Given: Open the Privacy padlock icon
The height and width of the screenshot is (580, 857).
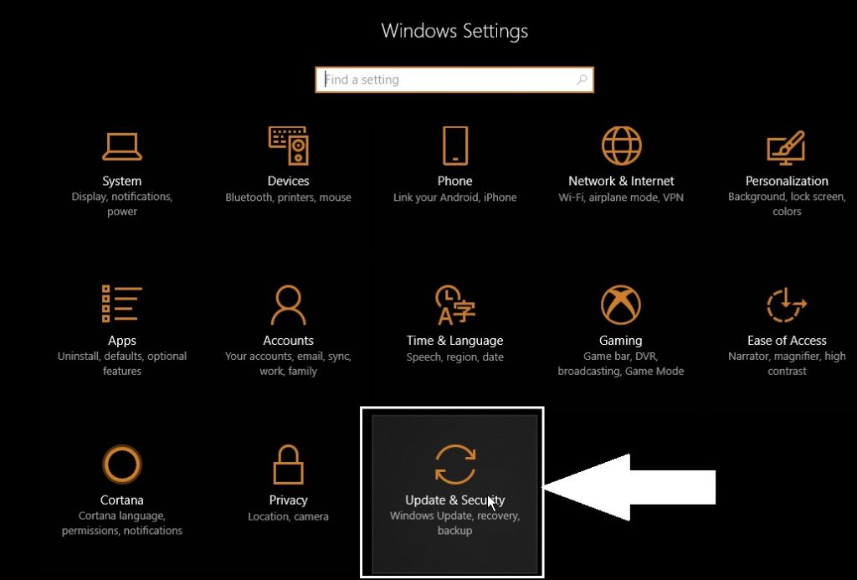Looking at the screenshot, I should coord(288,465).
